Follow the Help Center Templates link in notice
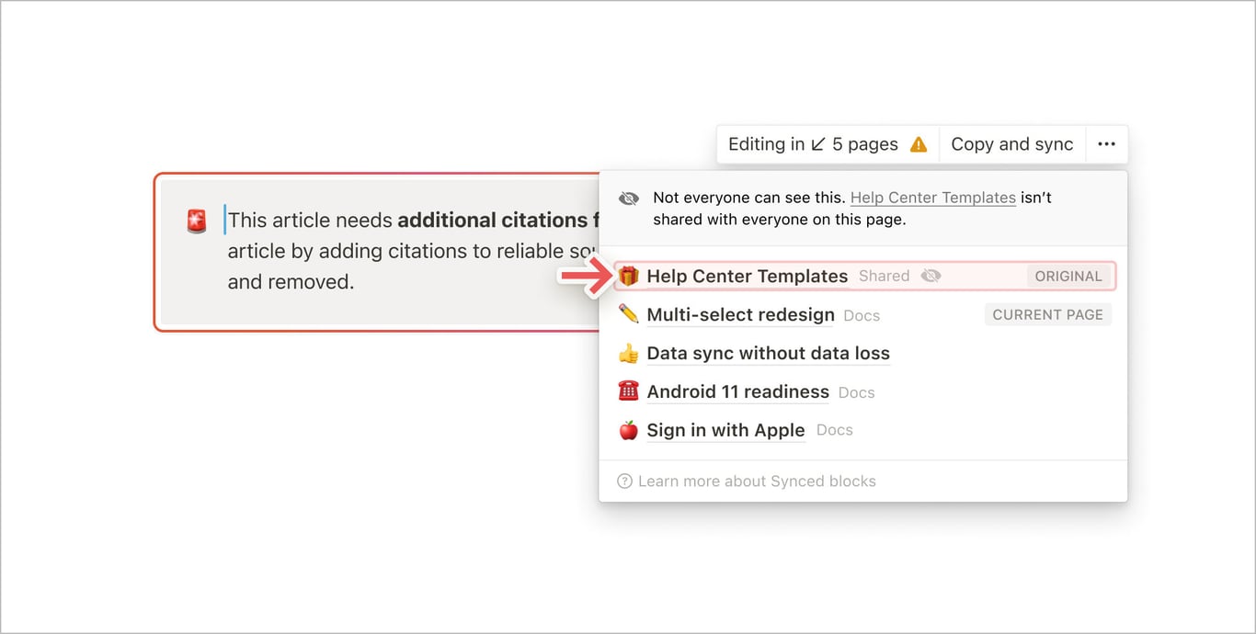This screenshot has height=634, width=1256. coord(932,198)
